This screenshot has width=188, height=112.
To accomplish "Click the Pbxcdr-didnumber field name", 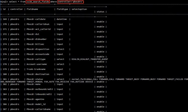I will click(x=37, y=39).
